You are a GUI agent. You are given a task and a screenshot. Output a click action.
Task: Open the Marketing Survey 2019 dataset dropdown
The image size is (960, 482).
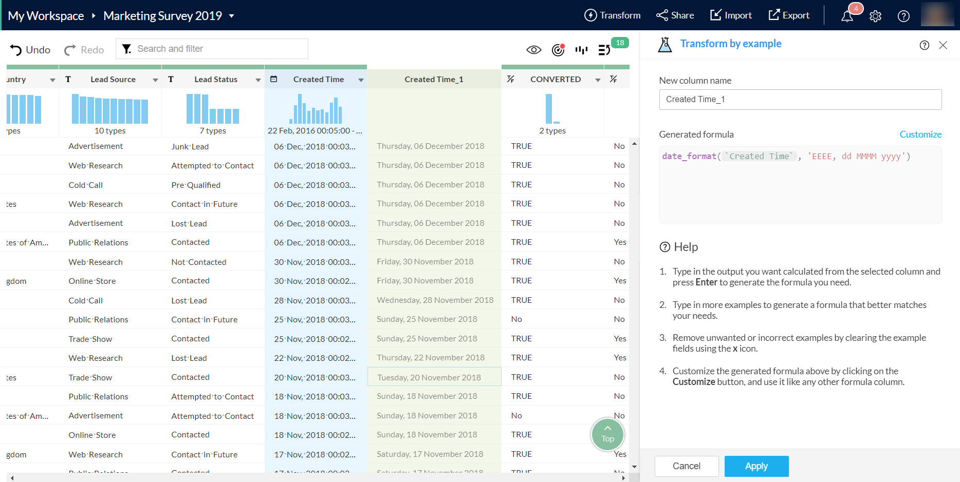(232, 16)
